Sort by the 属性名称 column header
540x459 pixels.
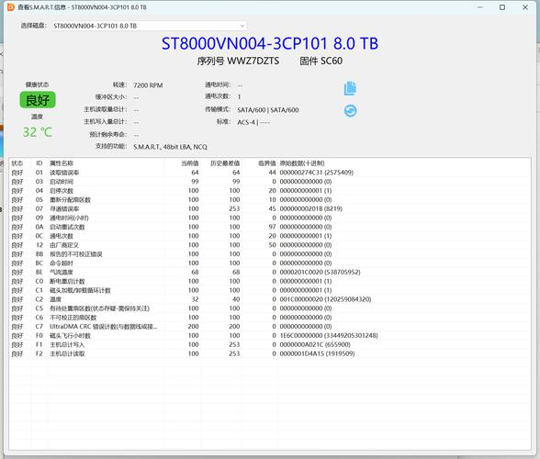(62, 163)
